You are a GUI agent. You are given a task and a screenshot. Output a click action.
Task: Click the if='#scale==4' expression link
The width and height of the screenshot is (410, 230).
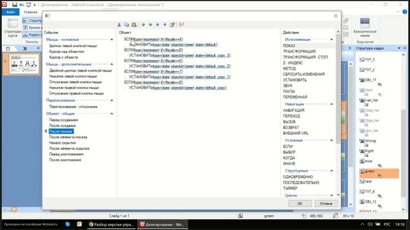click(x=172, y=40)
